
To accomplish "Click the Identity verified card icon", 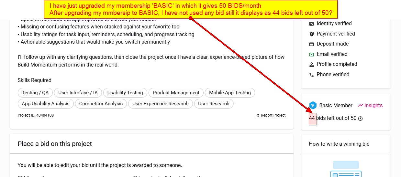I will coord(311,24).
